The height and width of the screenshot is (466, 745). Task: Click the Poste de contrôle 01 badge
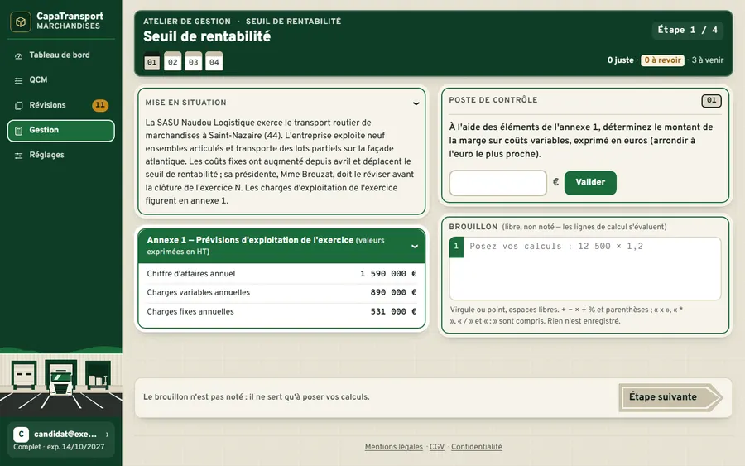(711, 101)
